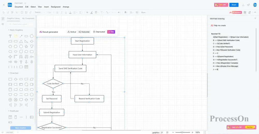259x134 pixels.
Task: Open the map navigator icon in status bar
Action: point(167,132)
